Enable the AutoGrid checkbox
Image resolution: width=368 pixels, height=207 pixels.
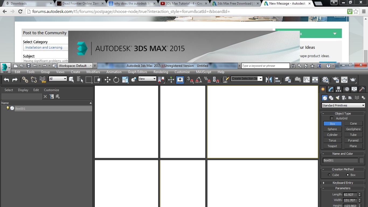coord(332,118)
